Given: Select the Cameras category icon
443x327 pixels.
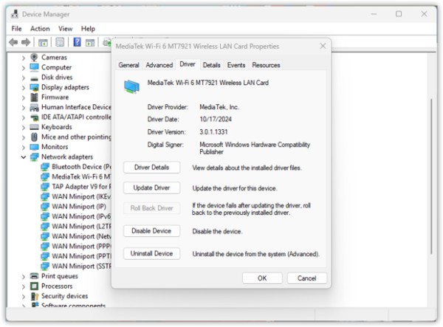Looking at the screenshot, I should click(34, 58).
